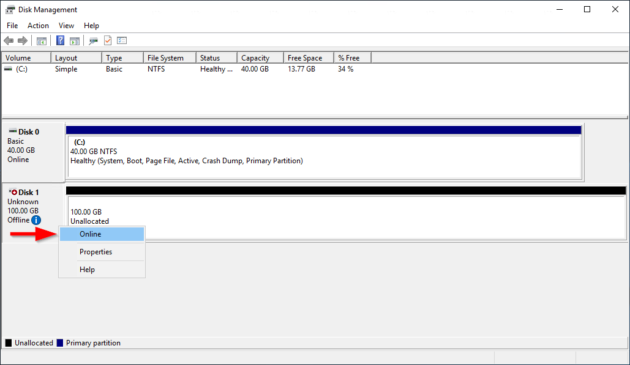
Task: Click the checklist toolbar icon
Action: pyautogui.click(x=121, y=40)
